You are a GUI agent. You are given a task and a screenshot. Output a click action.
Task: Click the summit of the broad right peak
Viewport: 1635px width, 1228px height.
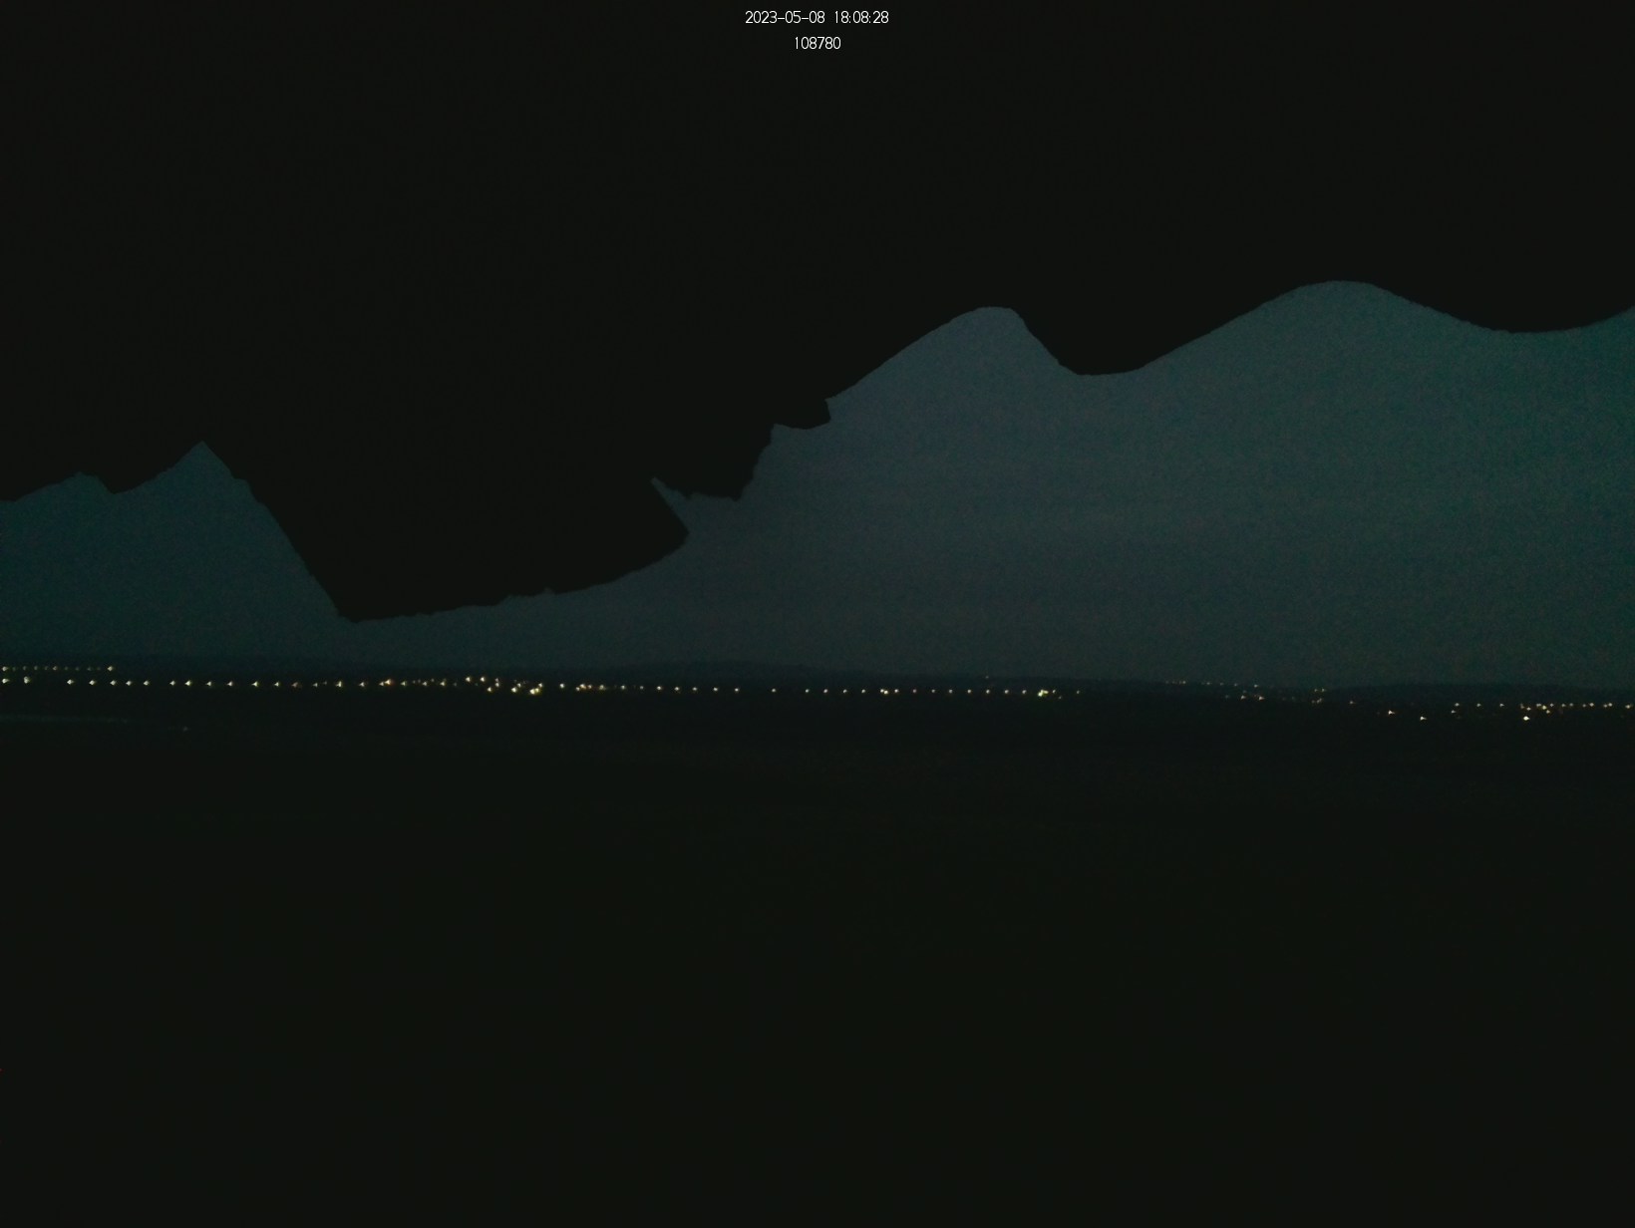(x=1336, y=284)
